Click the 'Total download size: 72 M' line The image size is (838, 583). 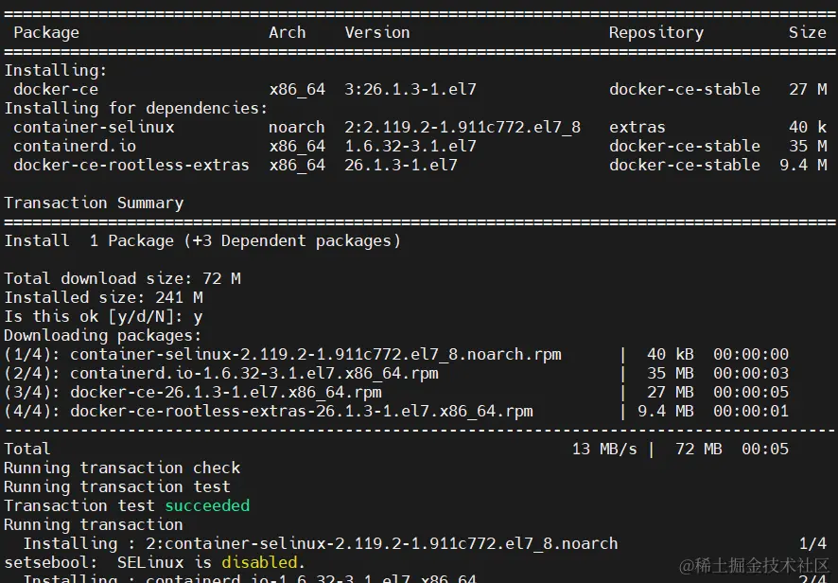click(x=122, y=278)
